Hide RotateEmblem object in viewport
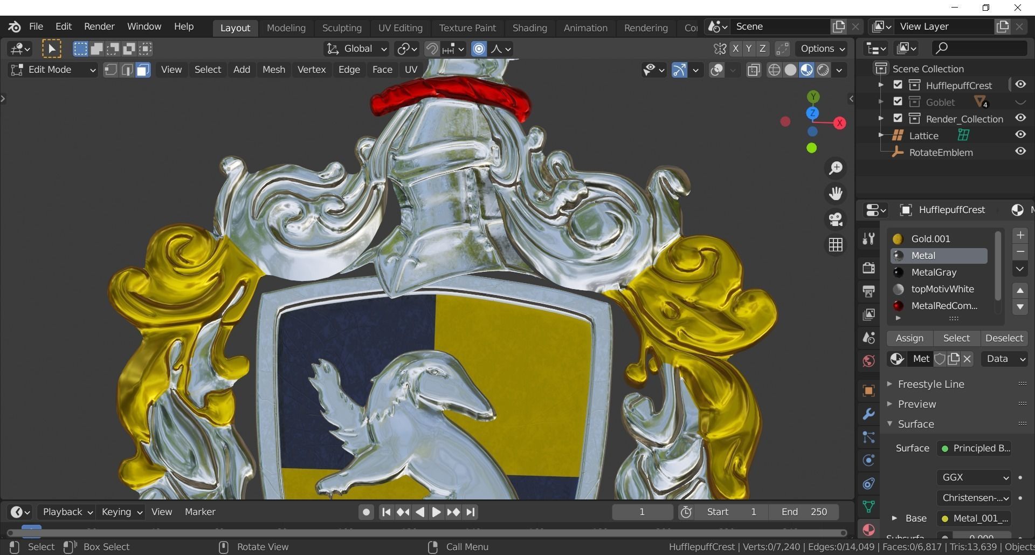Image resolution: width=1035 pixels, height=555 pixels. point(1020,152)
